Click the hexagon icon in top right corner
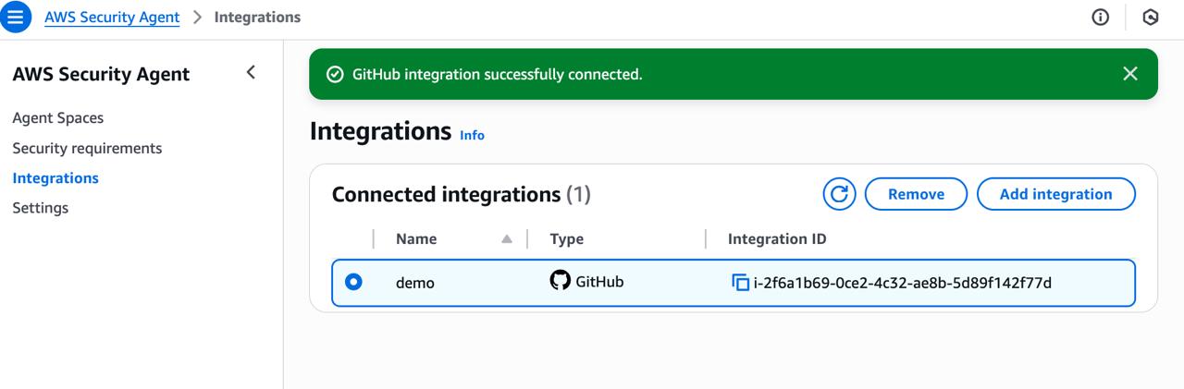 1151,18
